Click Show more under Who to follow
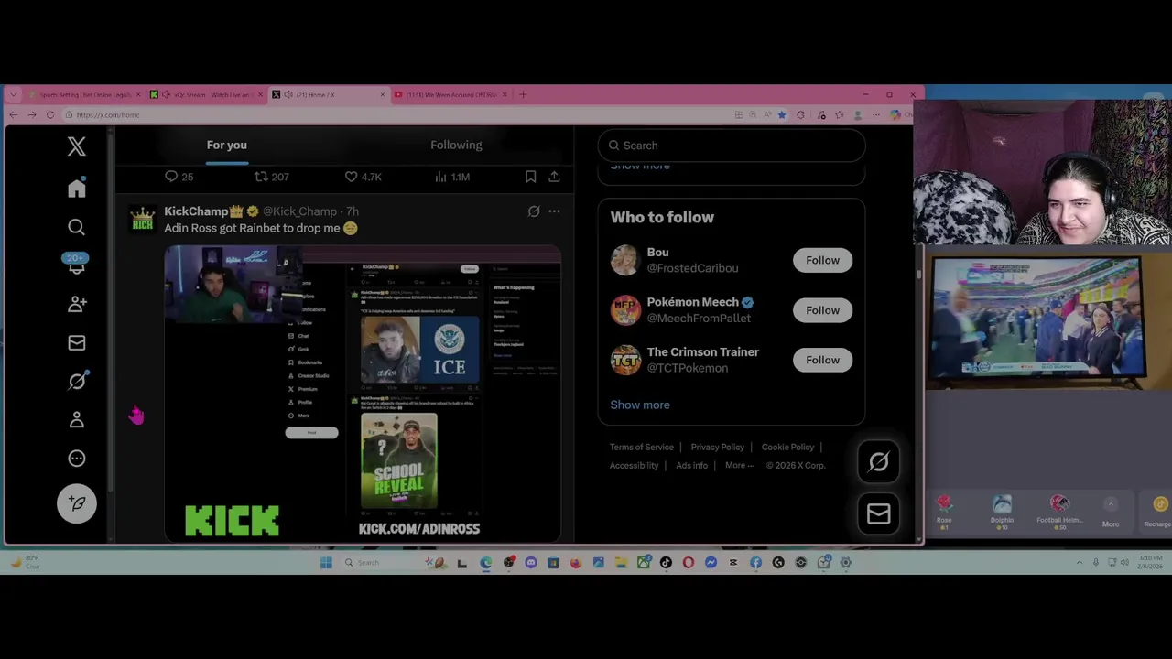Viewport: 1172px width, 659px height. point(640,405)
